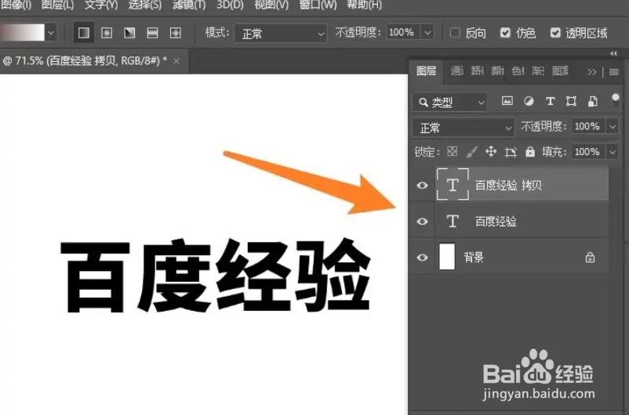The height and width of the screenshot is (415, 629).
Task: Show more panel tabs with >> icon
Action: pos(591,72)
